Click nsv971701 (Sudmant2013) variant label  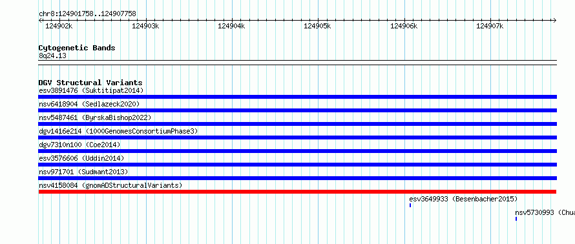pyautogui.click(x=83, y=172)
